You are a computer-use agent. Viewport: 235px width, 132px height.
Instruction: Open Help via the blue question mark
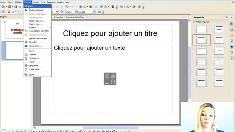(x=113, y=7)
